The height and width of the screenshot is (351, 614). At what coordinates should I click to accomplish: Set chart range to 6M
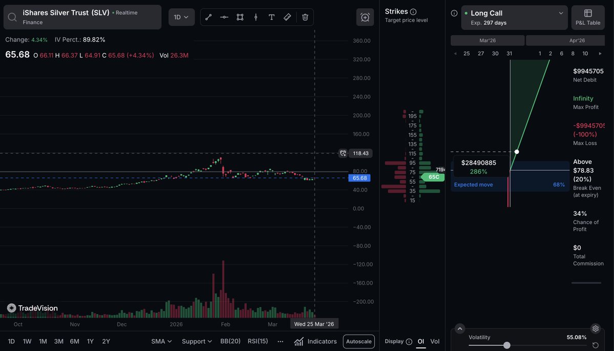(x=74, y=342)
